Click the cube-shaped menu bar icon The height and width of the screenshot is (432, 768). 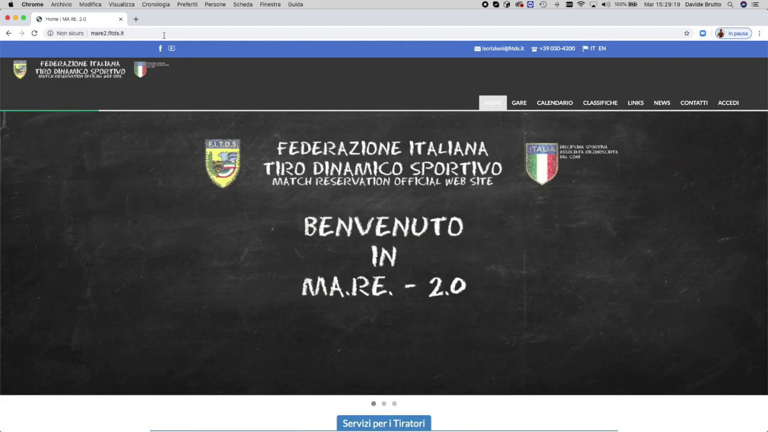click(x=507, y=4)
